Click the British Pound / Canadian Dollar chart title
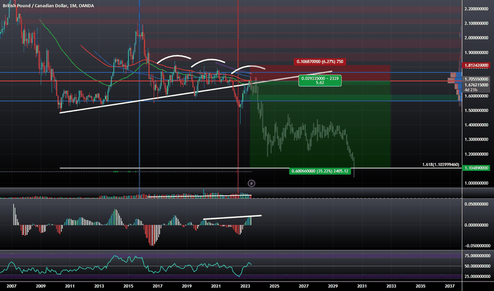The image size is (494, 291). point(48,6)
